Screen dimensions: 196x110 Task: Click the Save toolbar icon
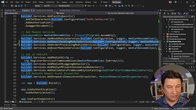19,6
